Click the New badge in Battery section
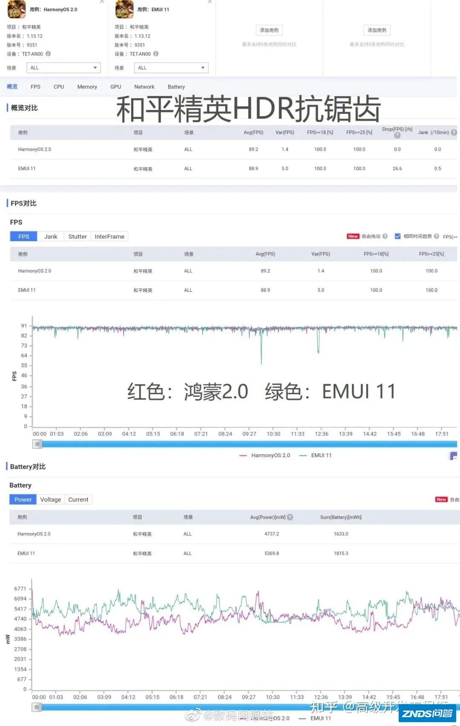This screenshot has width=460, height=726. point(441,499)
